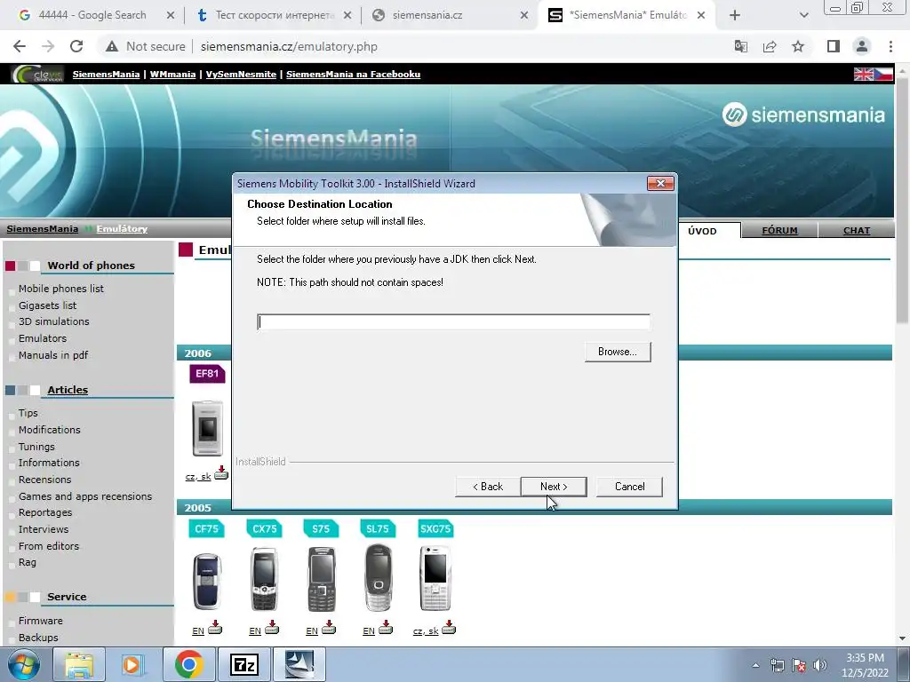Screen dimensions: 910x682
Task: Click Next in the InstallShield wizard
Action: coord(553,487)
